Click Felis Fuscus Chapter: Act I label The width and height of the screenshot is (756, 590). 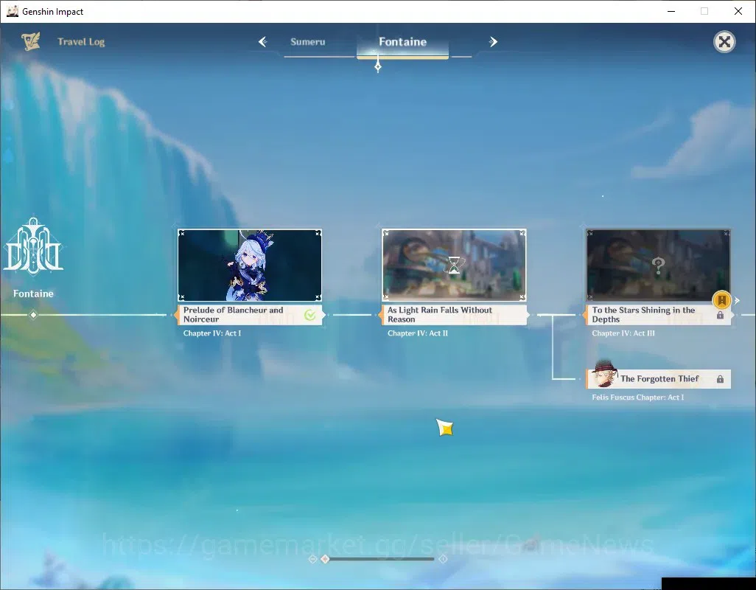(x=637, y=398)
